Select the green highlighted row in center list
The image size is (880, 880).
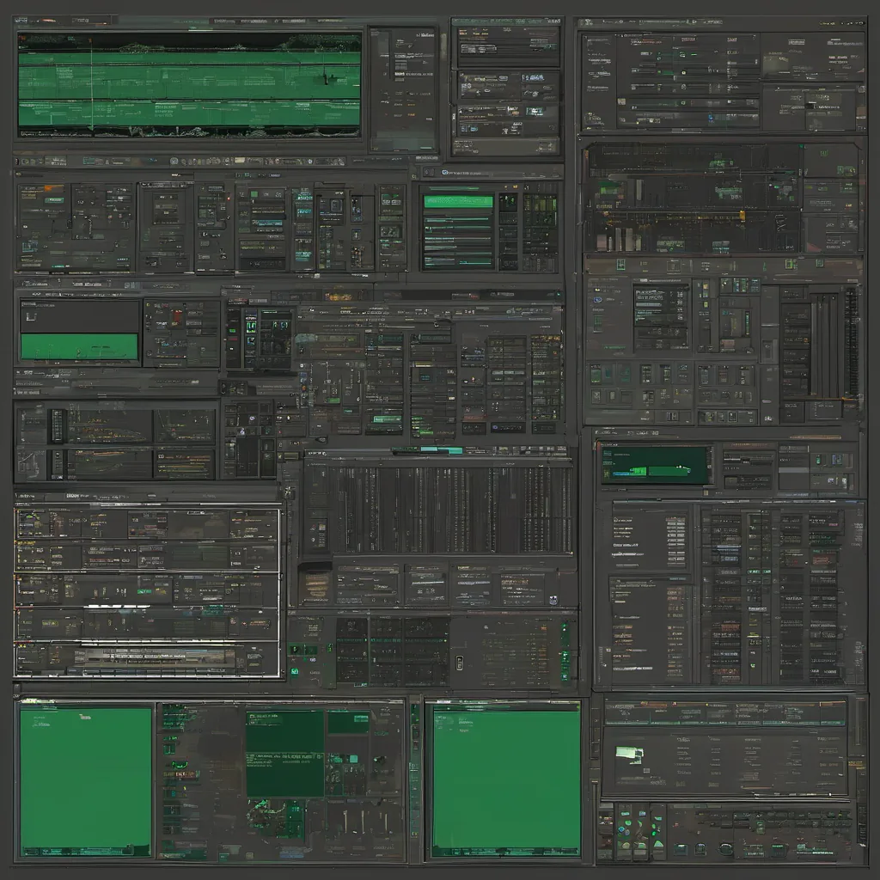coord(458,201)
